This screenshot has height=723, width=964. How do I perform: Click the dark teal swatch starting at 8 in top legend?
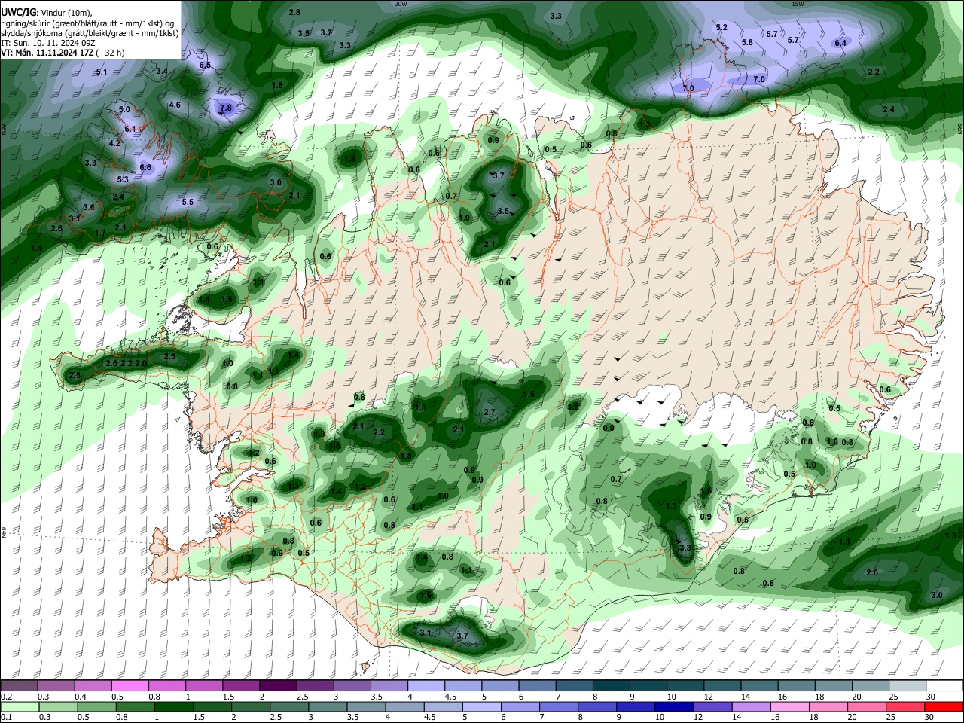click(x=612, y=686)
